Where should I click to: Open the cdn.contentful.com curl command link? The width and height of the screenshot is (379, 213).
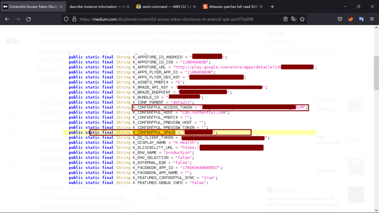coord(104,202)
